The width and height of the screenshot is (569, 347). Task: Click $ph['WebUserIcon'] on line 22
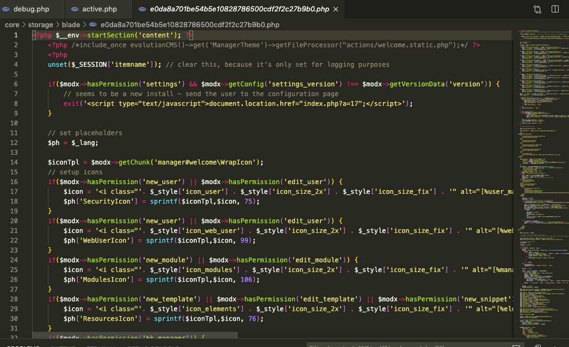(98, 241)
